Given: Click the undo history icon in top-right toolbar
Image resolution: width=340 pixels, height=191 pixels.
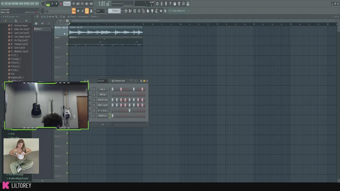Looking at the screenshot, I should click(x=157, y=4).
